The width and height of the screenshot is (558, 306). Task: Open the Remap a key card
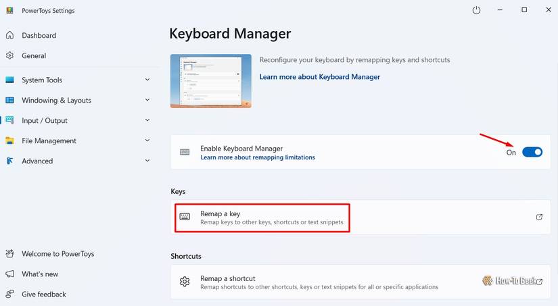click(x=361, y=217)
